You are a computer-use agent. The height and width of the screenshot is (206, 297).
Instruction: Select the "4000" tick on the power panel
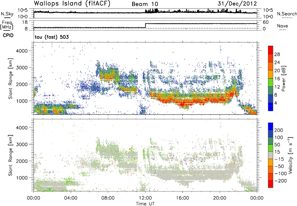tap(22, 51)
